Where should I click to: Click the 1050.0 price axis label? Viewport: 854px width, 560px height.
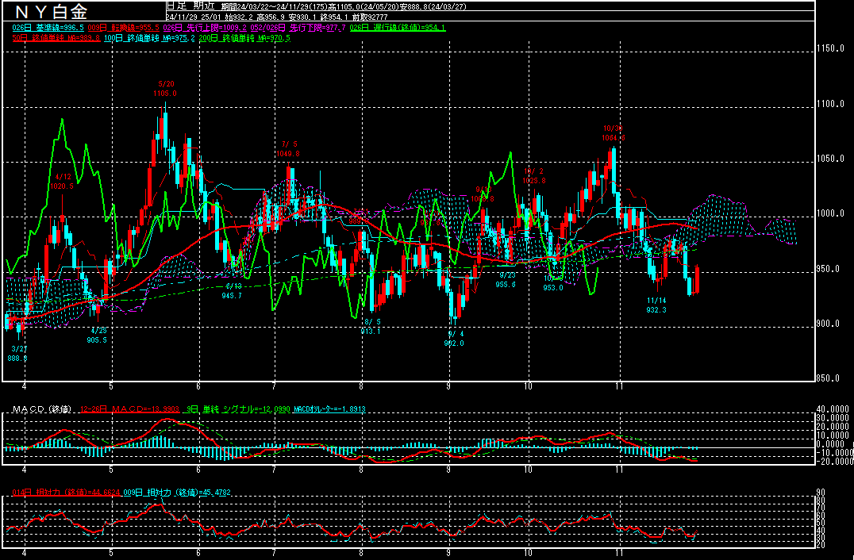coord(830,159)
